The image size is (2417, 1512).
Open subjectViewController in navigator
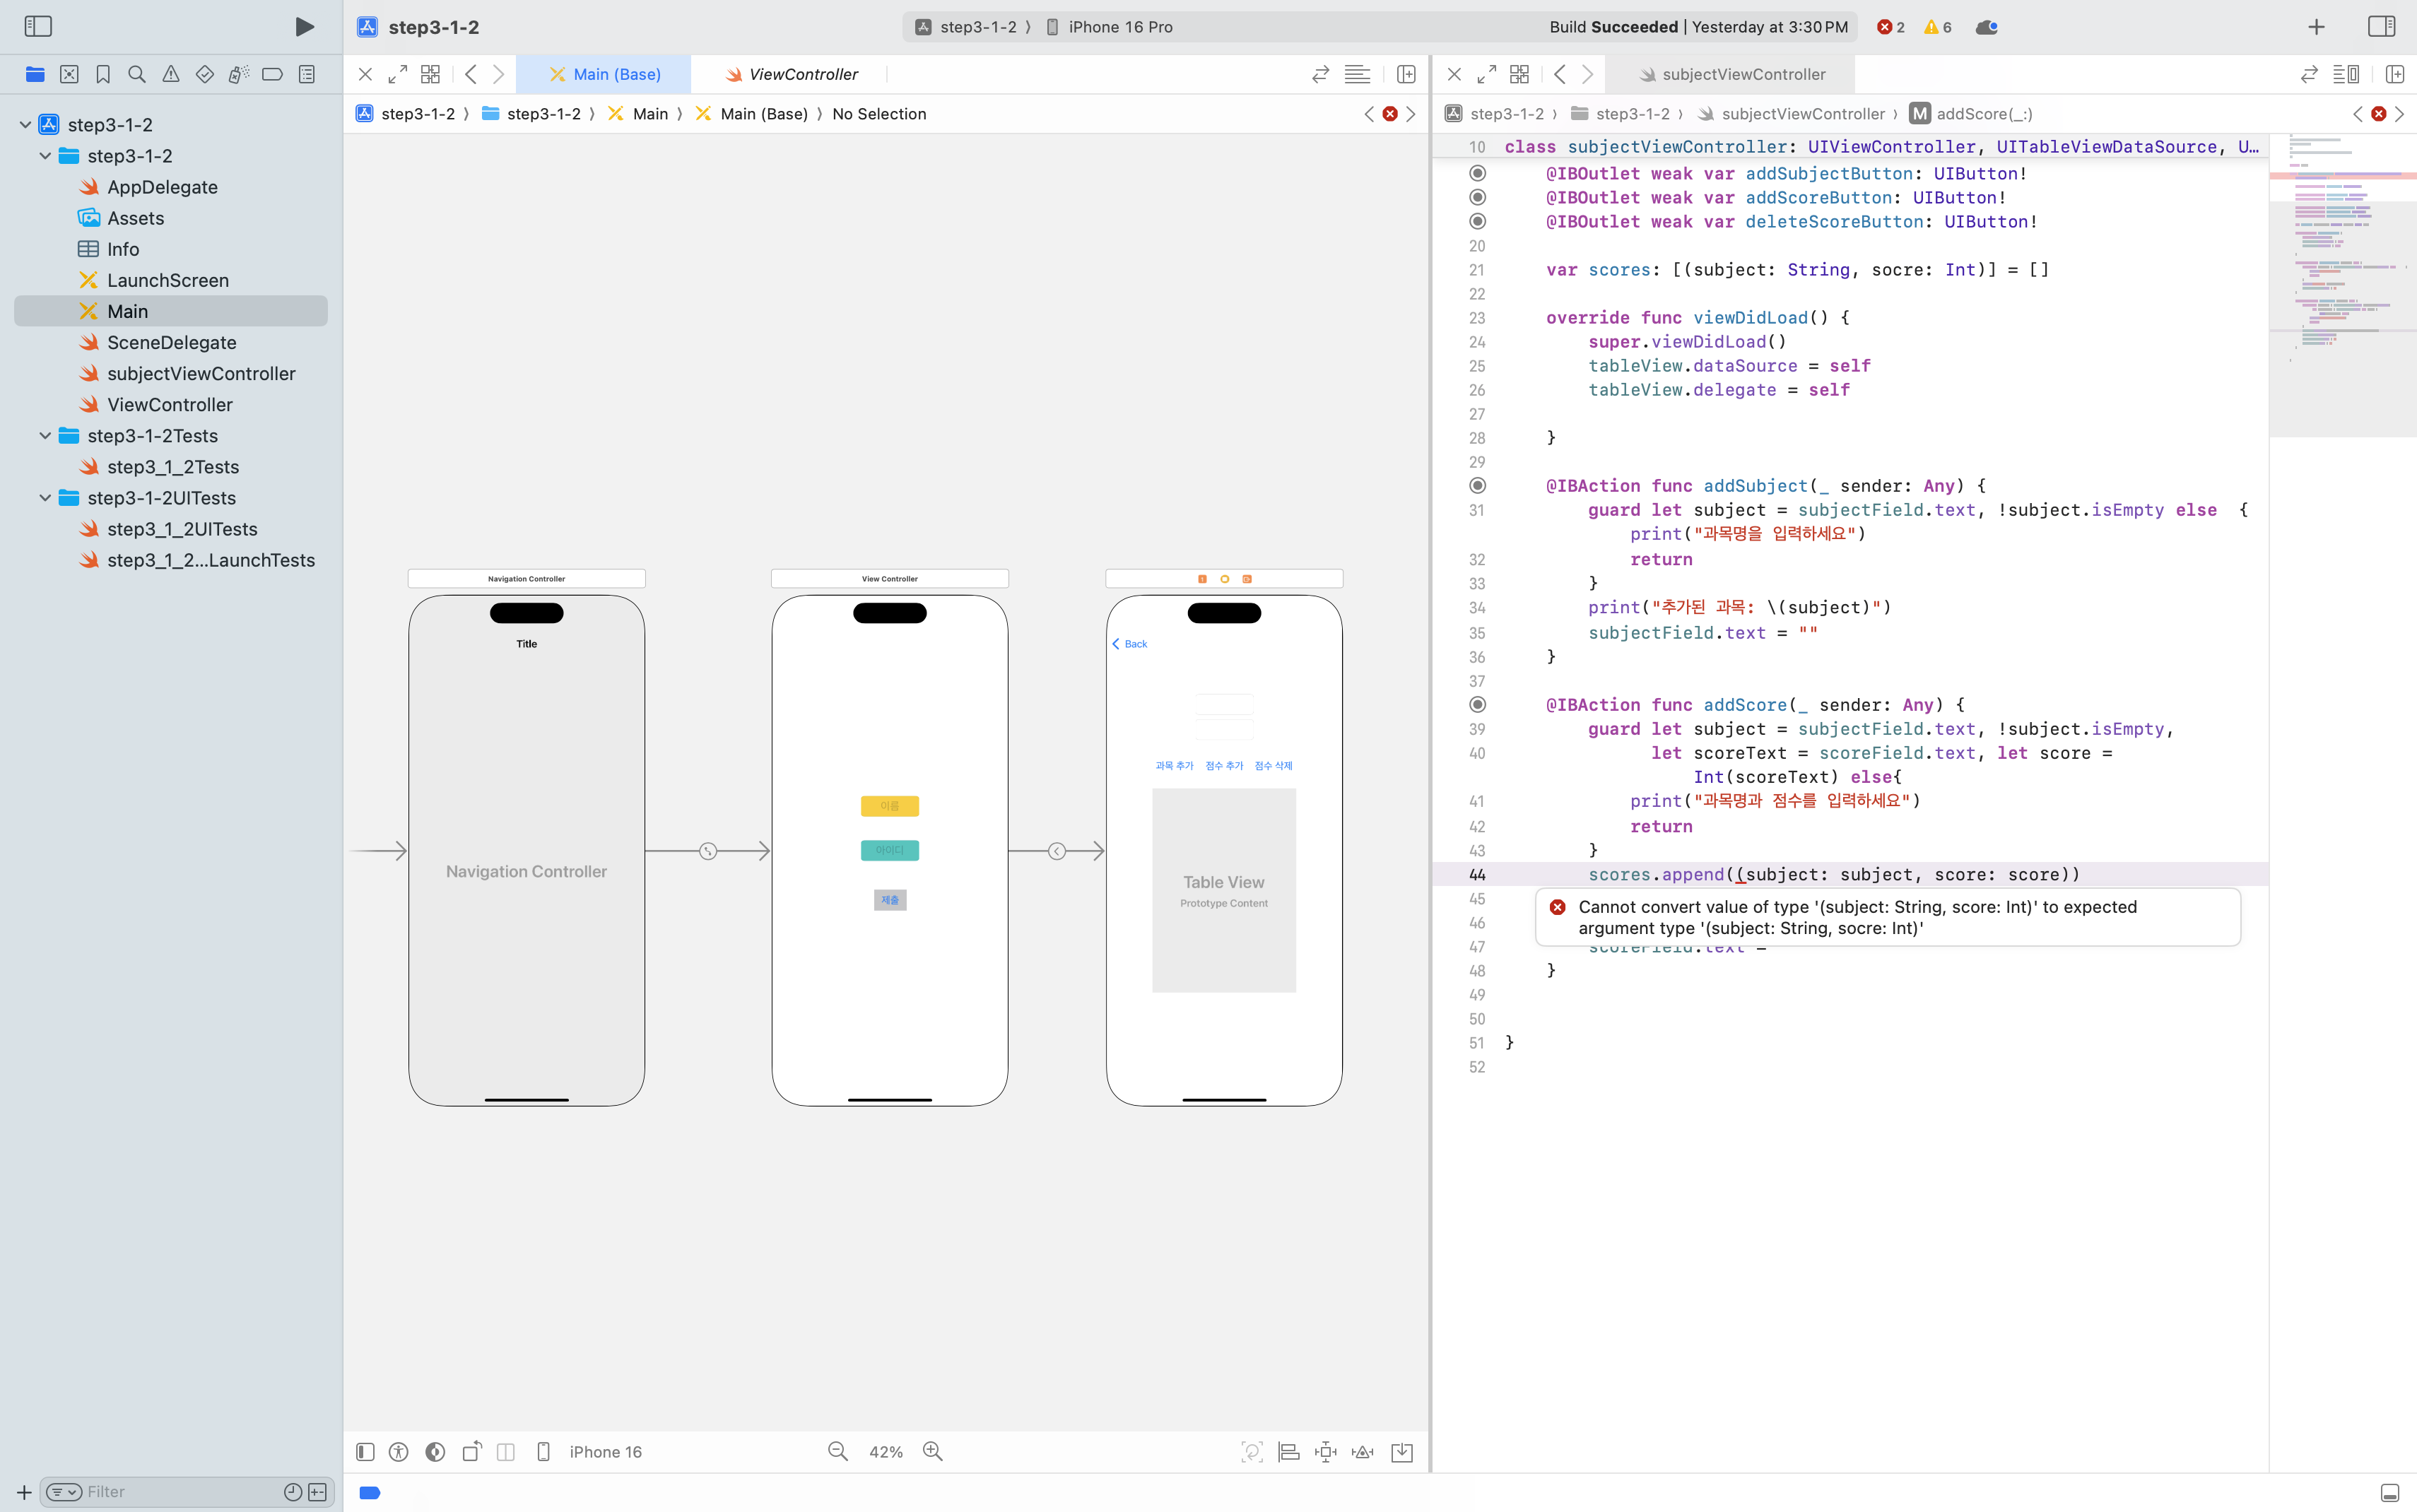[x=201, y=373]
